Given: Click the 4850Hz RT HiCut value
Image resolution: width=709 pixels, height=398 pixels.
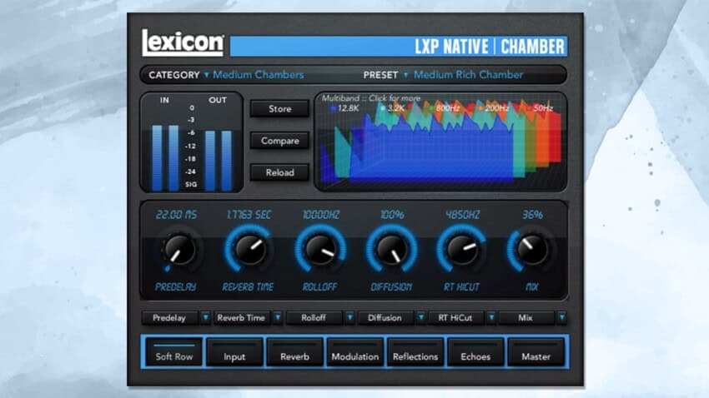Looking at the screenshot, I should (462, 215).
